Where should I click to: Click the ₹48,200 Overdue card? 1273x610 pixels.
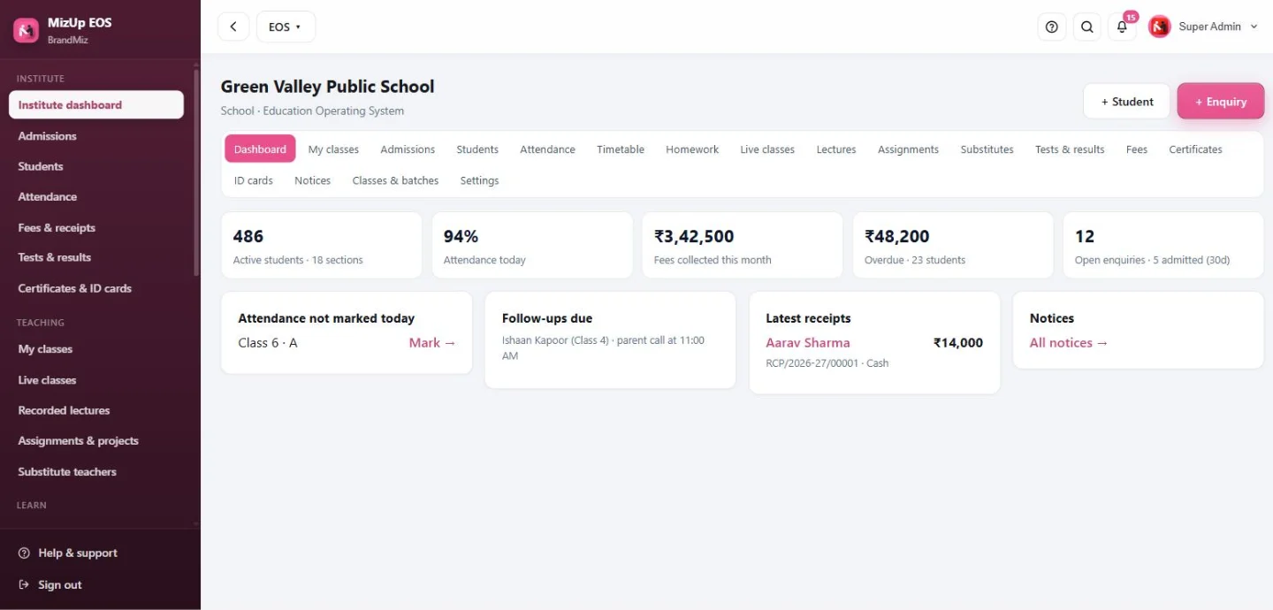[x=953, y=245]
